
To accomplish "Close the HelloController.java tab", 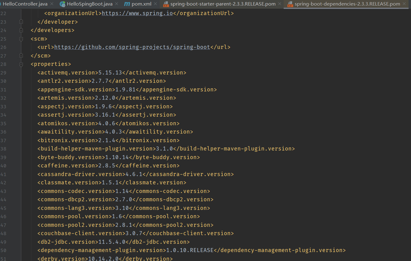I will pyautogui.click(x=51, y=4).
